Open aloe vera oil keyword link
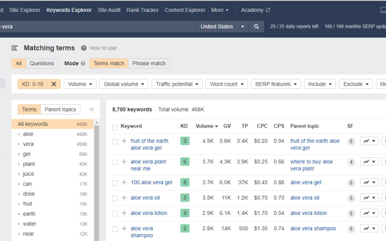The width and height of the screenshot is (386, 241). click(145, 198)
